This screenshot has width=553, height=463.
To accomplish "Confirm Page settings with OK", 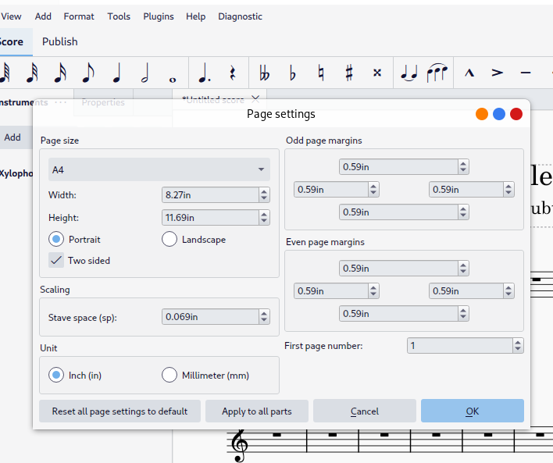I will (x=473, y=411).
